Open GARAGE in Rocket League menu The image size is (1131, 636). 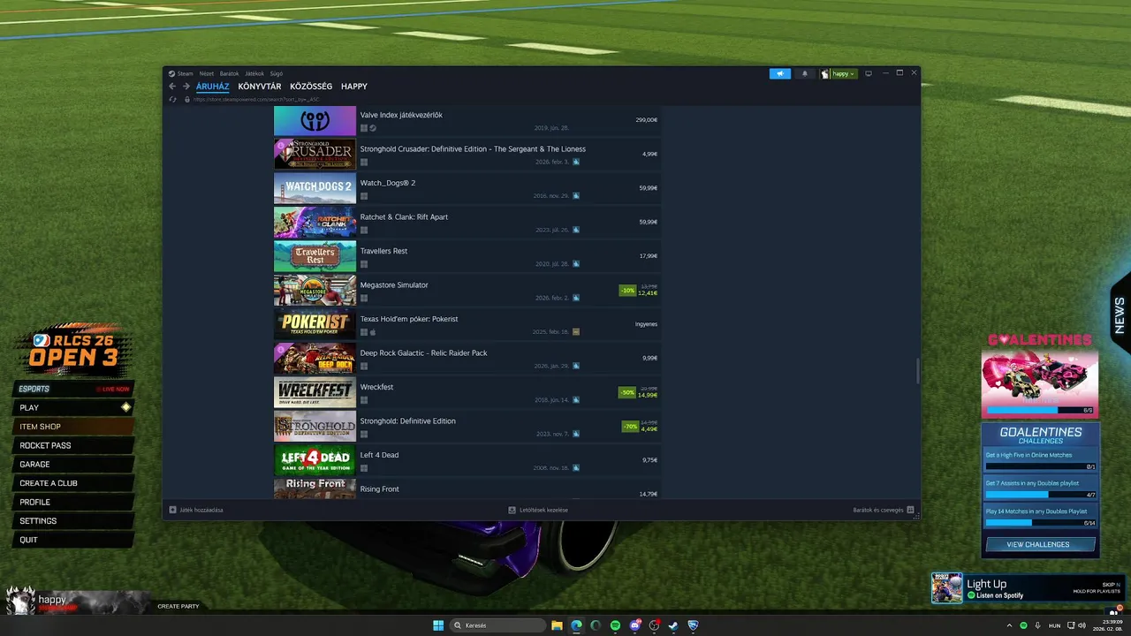73,465
